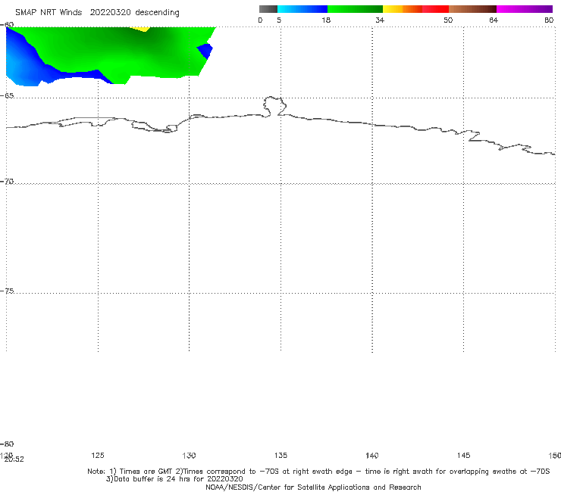Click the color bar label '5'
Viewport: 561px width, 492px height.
pos(279,20)
